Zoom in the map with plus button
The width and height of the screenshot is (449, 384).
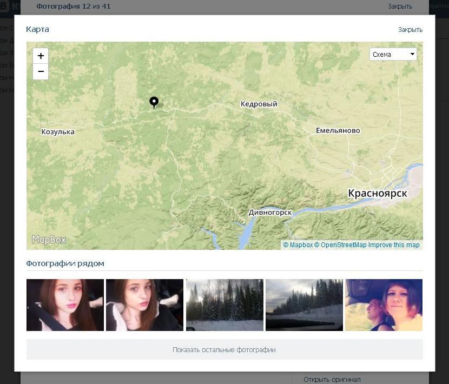click(x=41, y=56)
